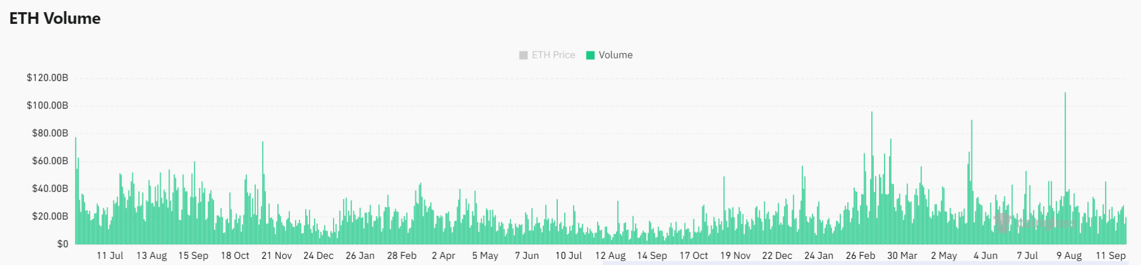Image resolution: width=1141 pixels, height=265 pixels.
Task: Click the $0 y-axis label
Action: point(62,244)
